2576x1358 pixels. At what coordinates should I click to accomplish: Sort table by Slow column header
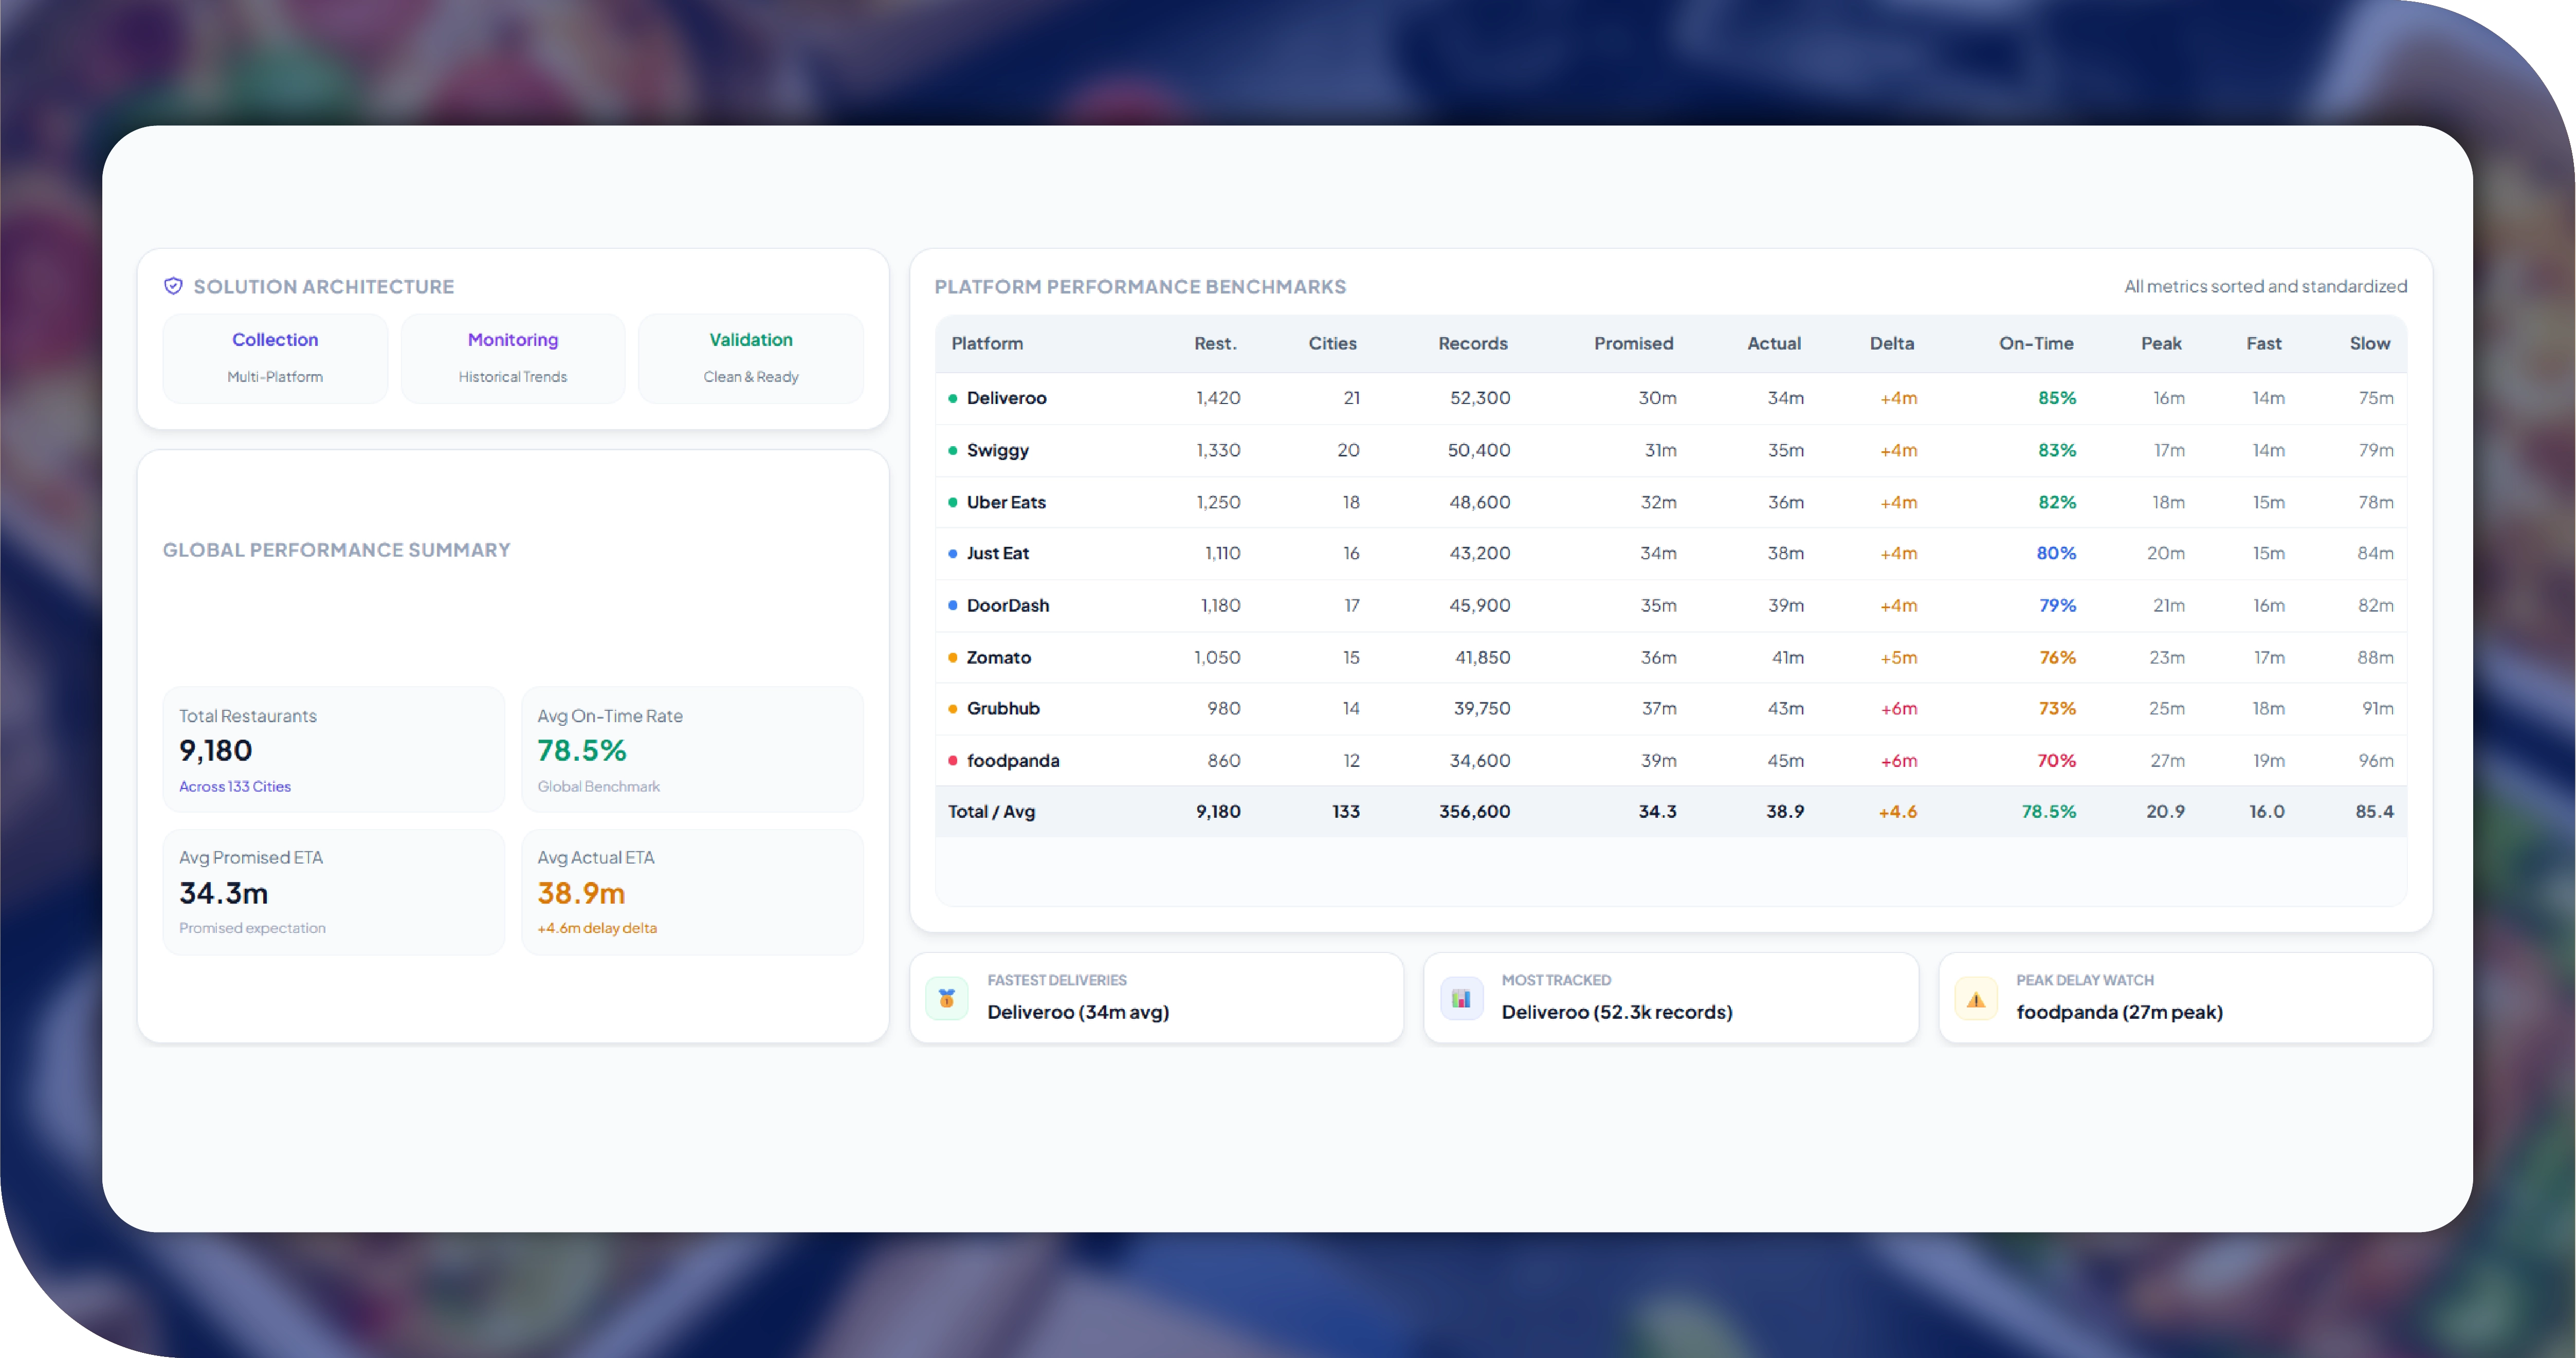click(2369, 343)
